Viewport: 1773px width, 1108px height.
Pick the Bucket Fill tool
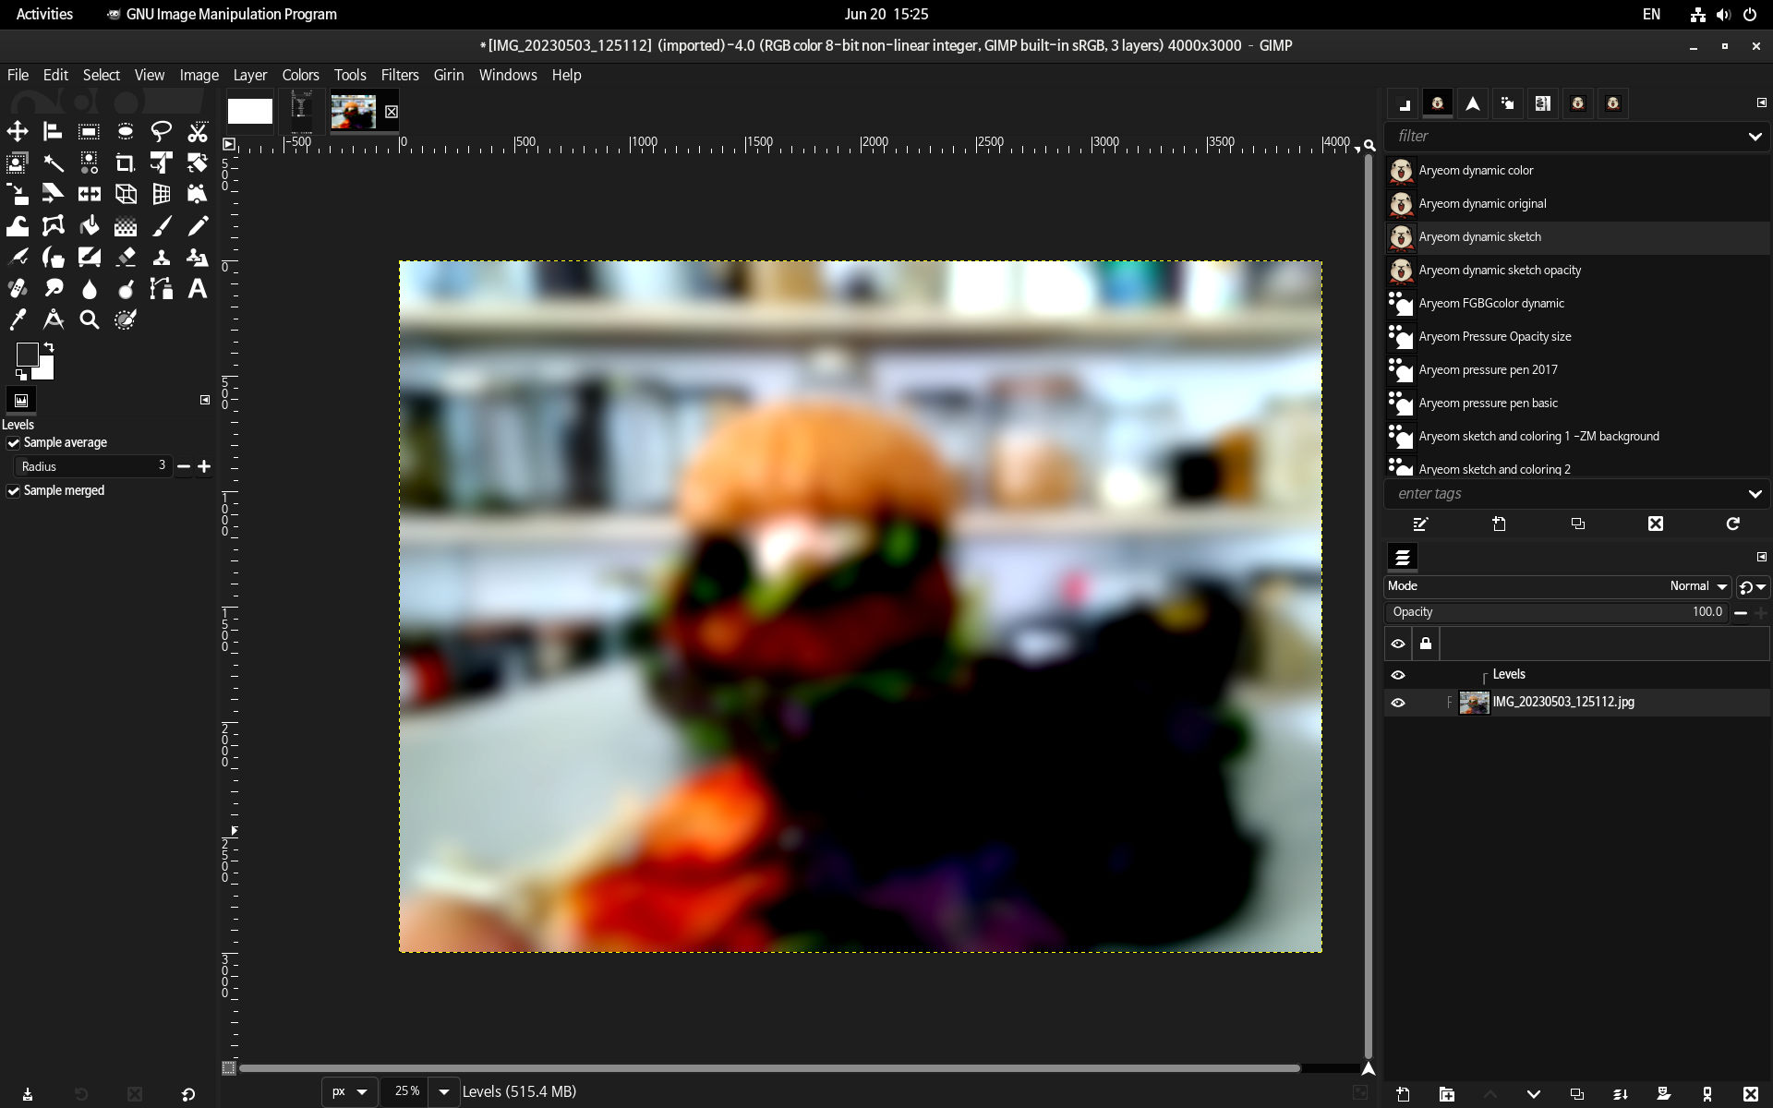[x=90, y=226]
